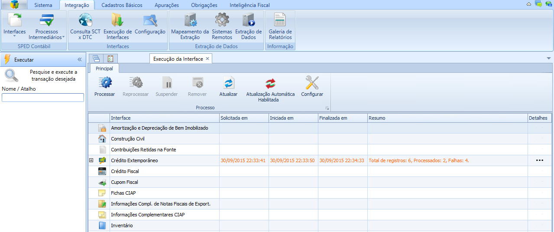Image resolution: width=554 pixels, height=232 pixels.
Task: Open Mapeamento da Extração
Action: [x=190, y=26]
